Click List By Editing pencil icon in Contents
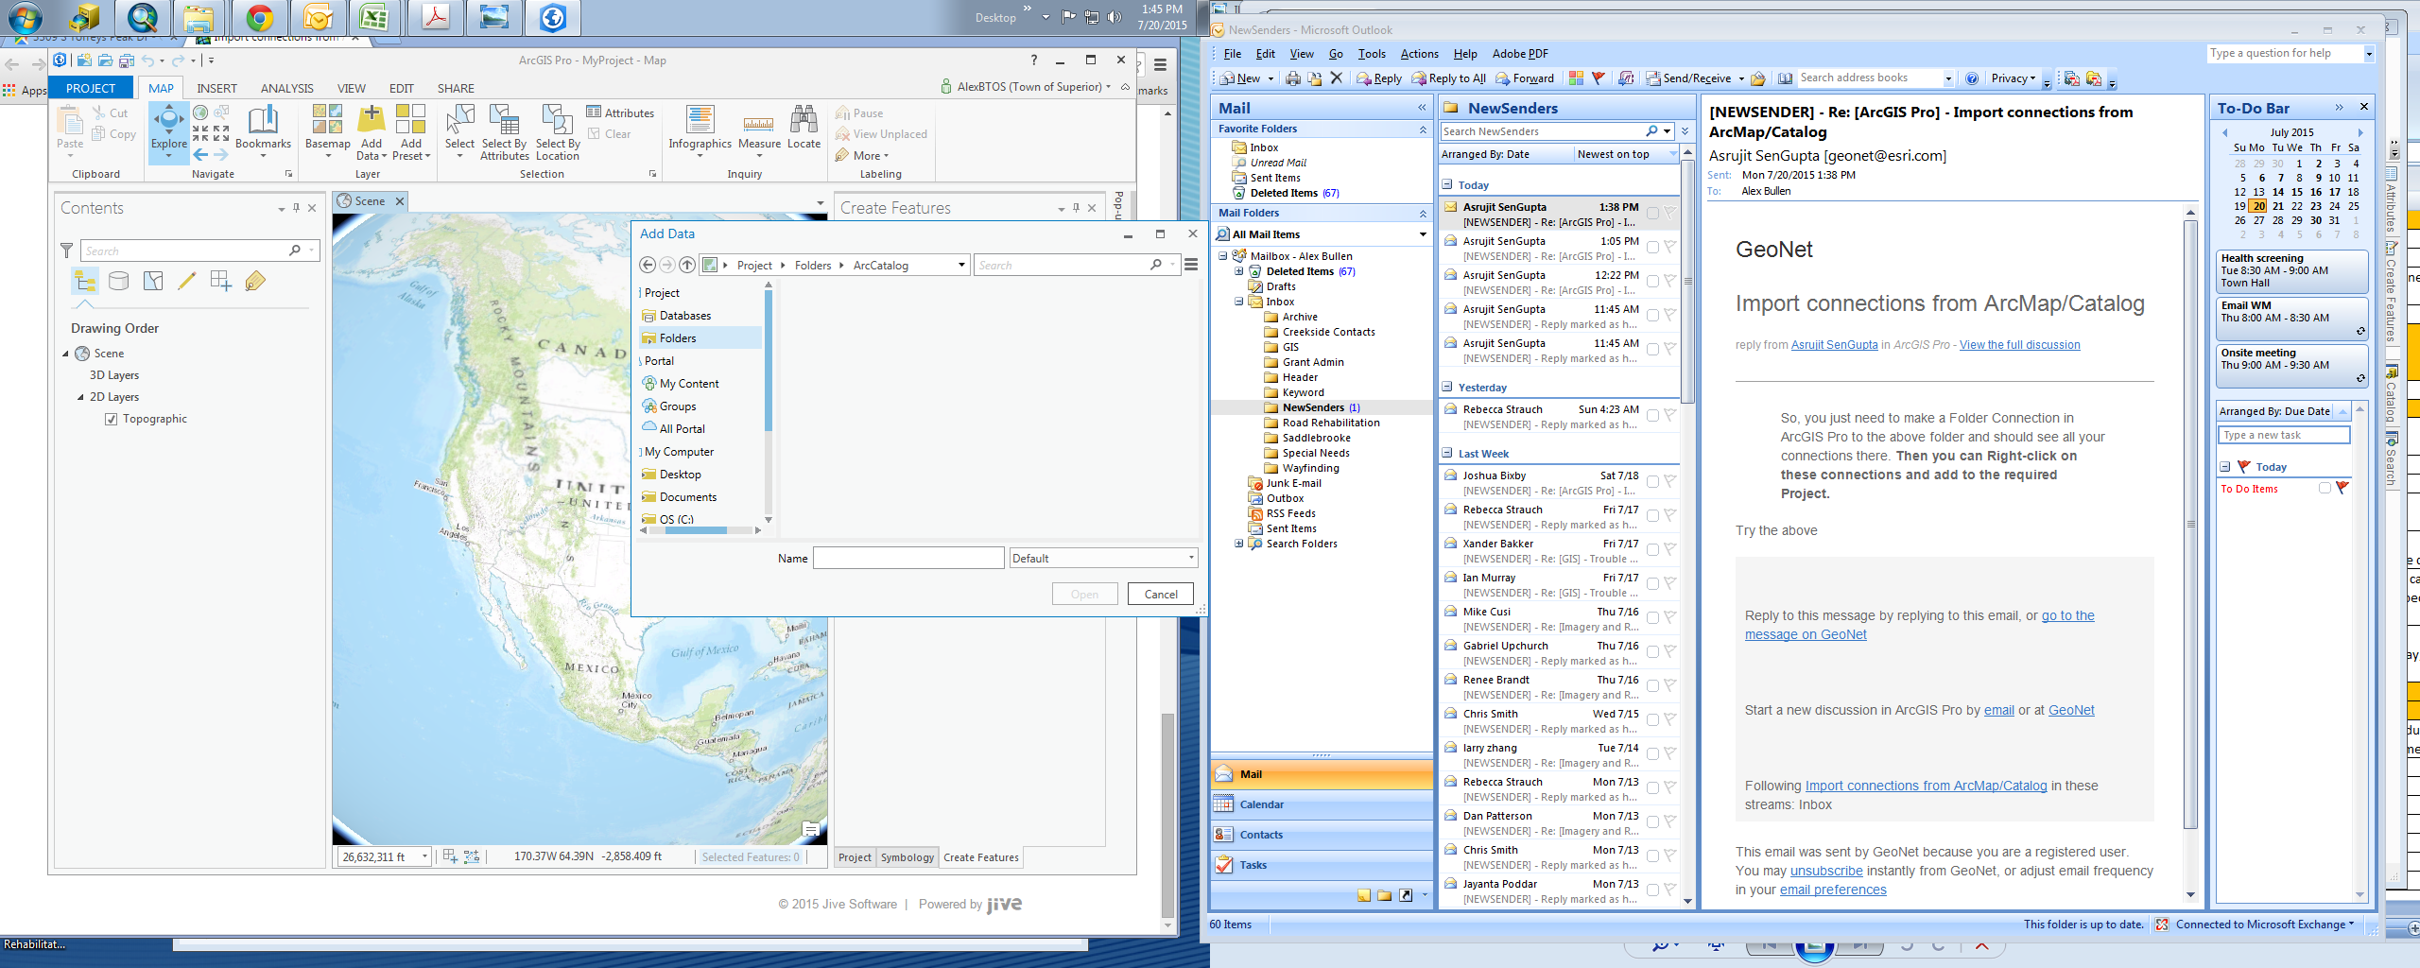Image resolution: width=2420 pixels, height=968 pixels. click(x=187, y=281)
